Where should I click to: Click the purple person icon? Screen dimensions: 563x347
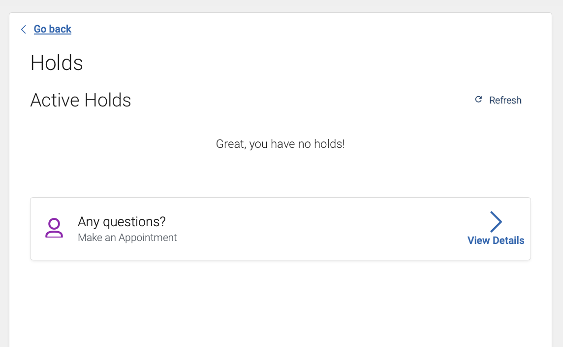(54, 228)
